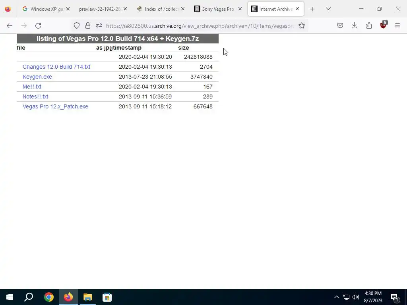
Task: Go back to the previous page
Action: tap(10, 26)
